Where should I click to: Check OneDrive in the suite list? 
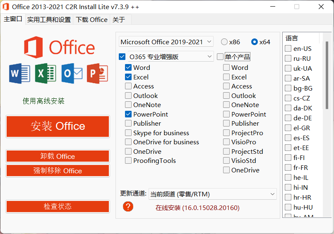[x=128, y=151]
